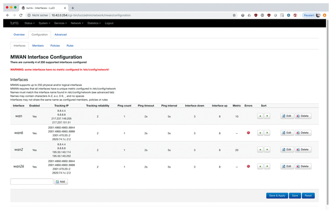Click tracking IP 195.50.140.114
This screenshot has height=213, width=332.
click(x=61, y=152)
